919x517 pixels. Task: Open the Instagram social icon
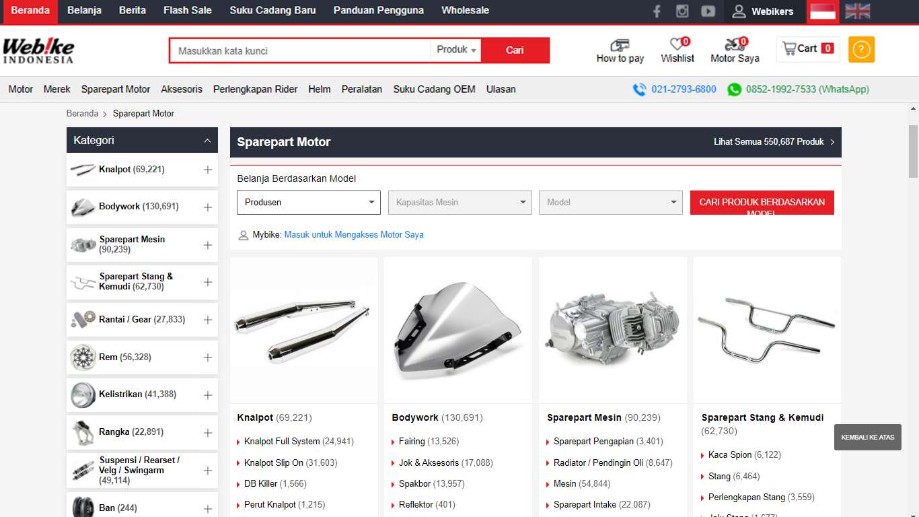pyautogui.click(x=682, y=11)
